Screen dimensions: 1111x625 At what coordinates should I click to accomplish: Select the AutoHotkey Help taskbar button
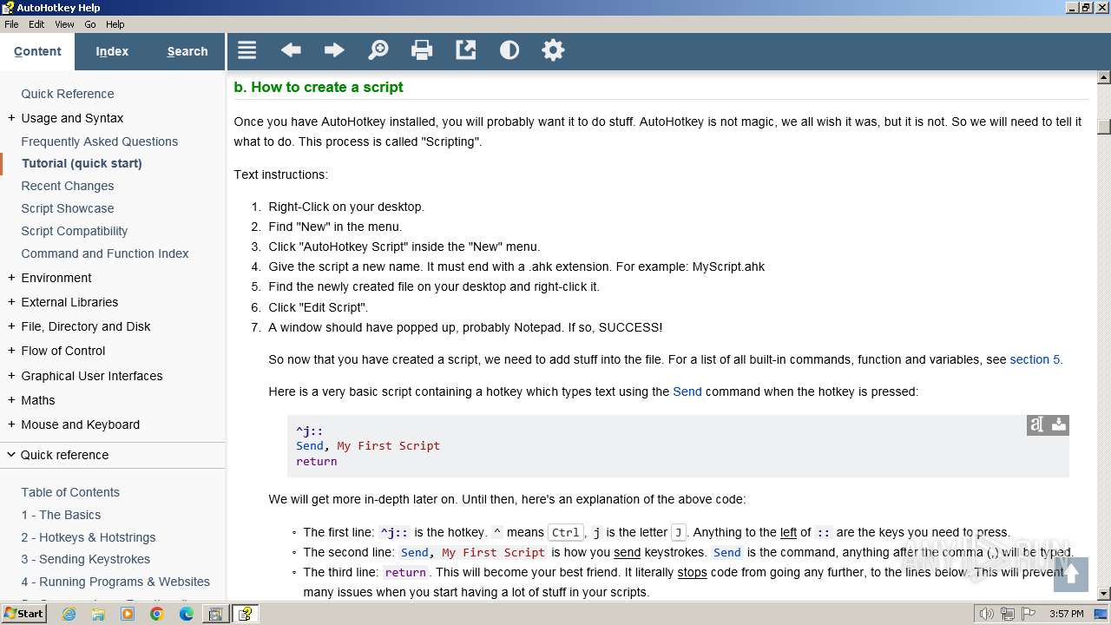[246, 614]
